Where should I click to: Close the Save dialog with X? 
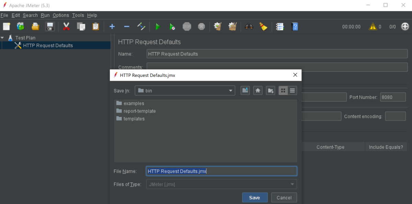click(295, 75)
